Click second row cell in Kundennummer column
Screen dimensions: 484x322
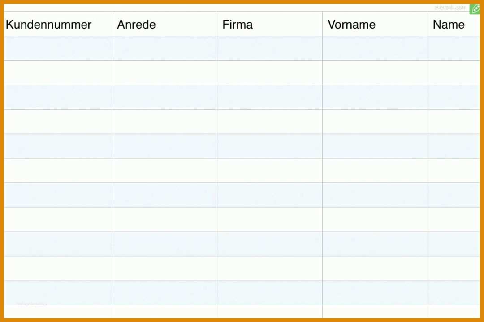click(58, 73)
